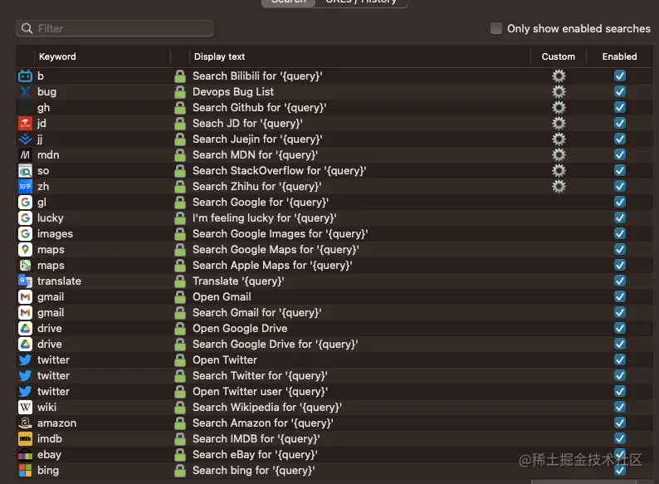The width and height of the screenshot is (659, 484).
Task: Select 'Search Google Drive for {query}' text
Action: click(x=276, y=345)
